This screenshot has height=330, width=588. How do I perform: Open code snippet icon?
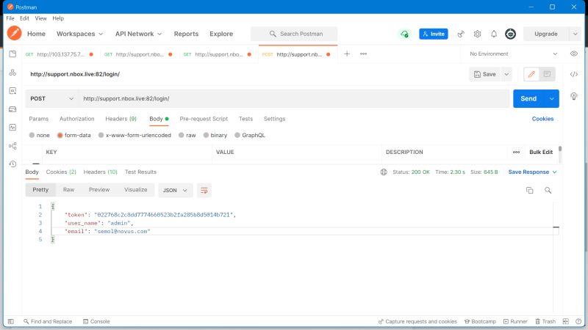point(574,74)
